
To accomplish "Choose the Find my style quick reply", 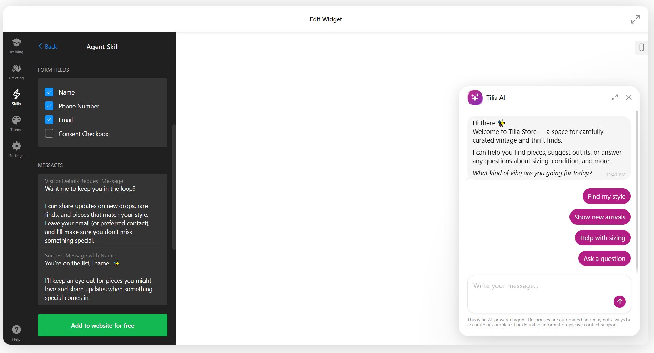I will [606, 196].
